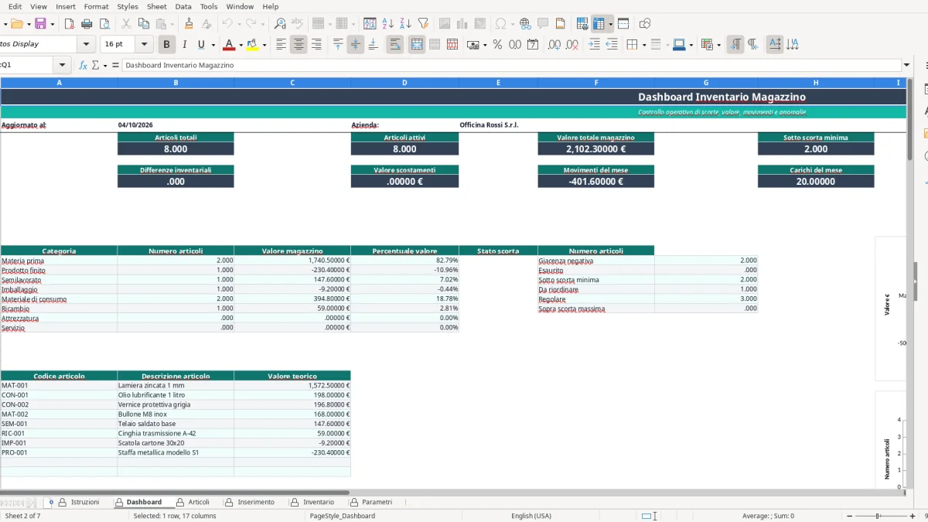Open conditional formatting dropdown arrow
The width and height of the screenshot is (928, 522).
(718, 45)
